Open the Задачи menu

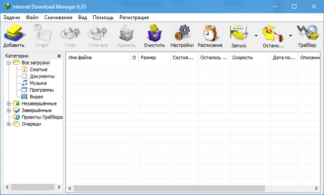pos(12,18)
